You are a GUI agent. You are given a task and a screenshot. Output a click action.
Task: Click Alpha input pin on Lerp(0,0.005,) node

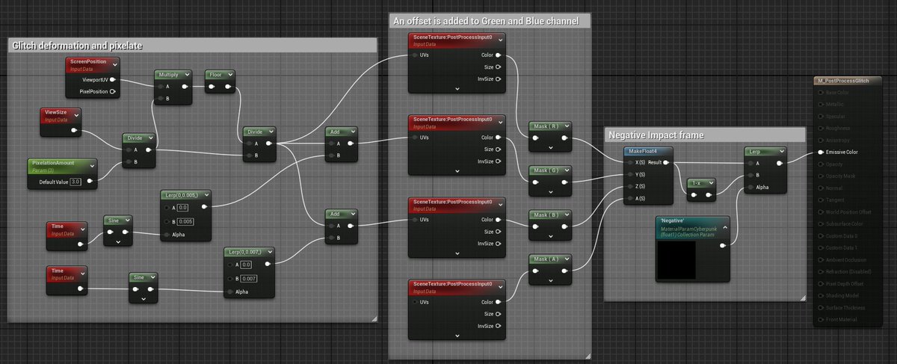pos(165,235)
